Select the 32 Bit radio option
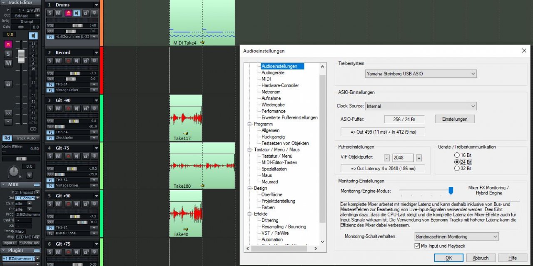 point(457,169)
